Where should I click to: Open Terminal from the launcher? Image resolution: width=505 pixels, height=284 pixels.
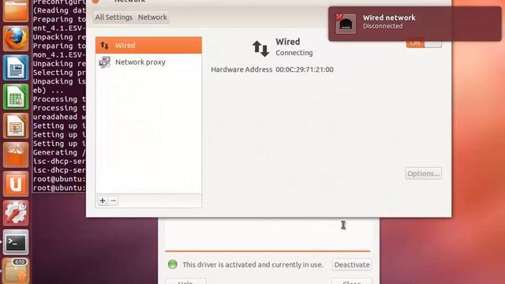pyautogui.click(x=16, y=242)
